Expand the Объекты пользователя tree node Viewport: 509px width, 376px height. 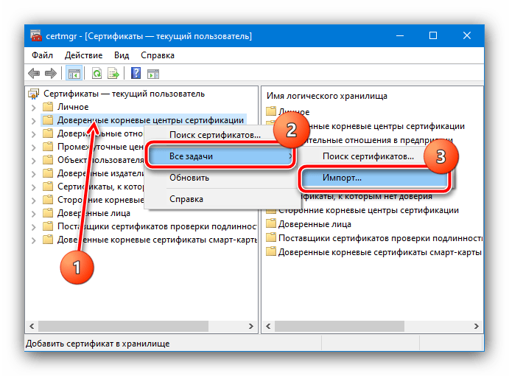click(33, 161)
